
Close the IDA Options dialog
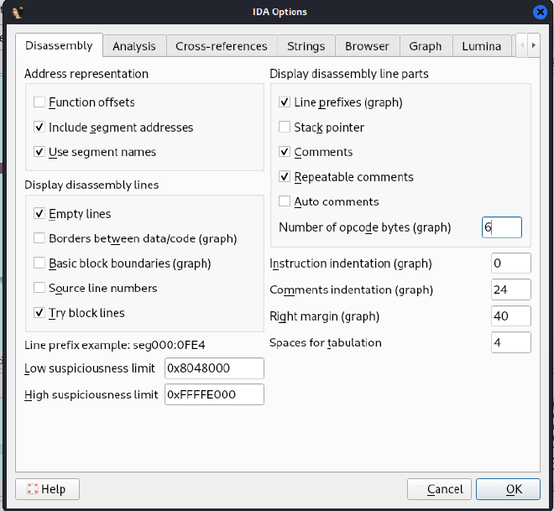540,13
